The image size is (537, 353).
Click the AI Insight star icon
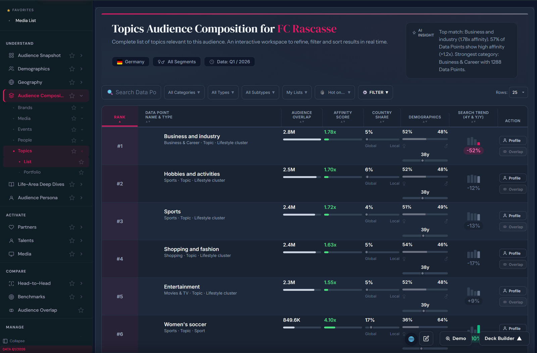click(414, 33)
